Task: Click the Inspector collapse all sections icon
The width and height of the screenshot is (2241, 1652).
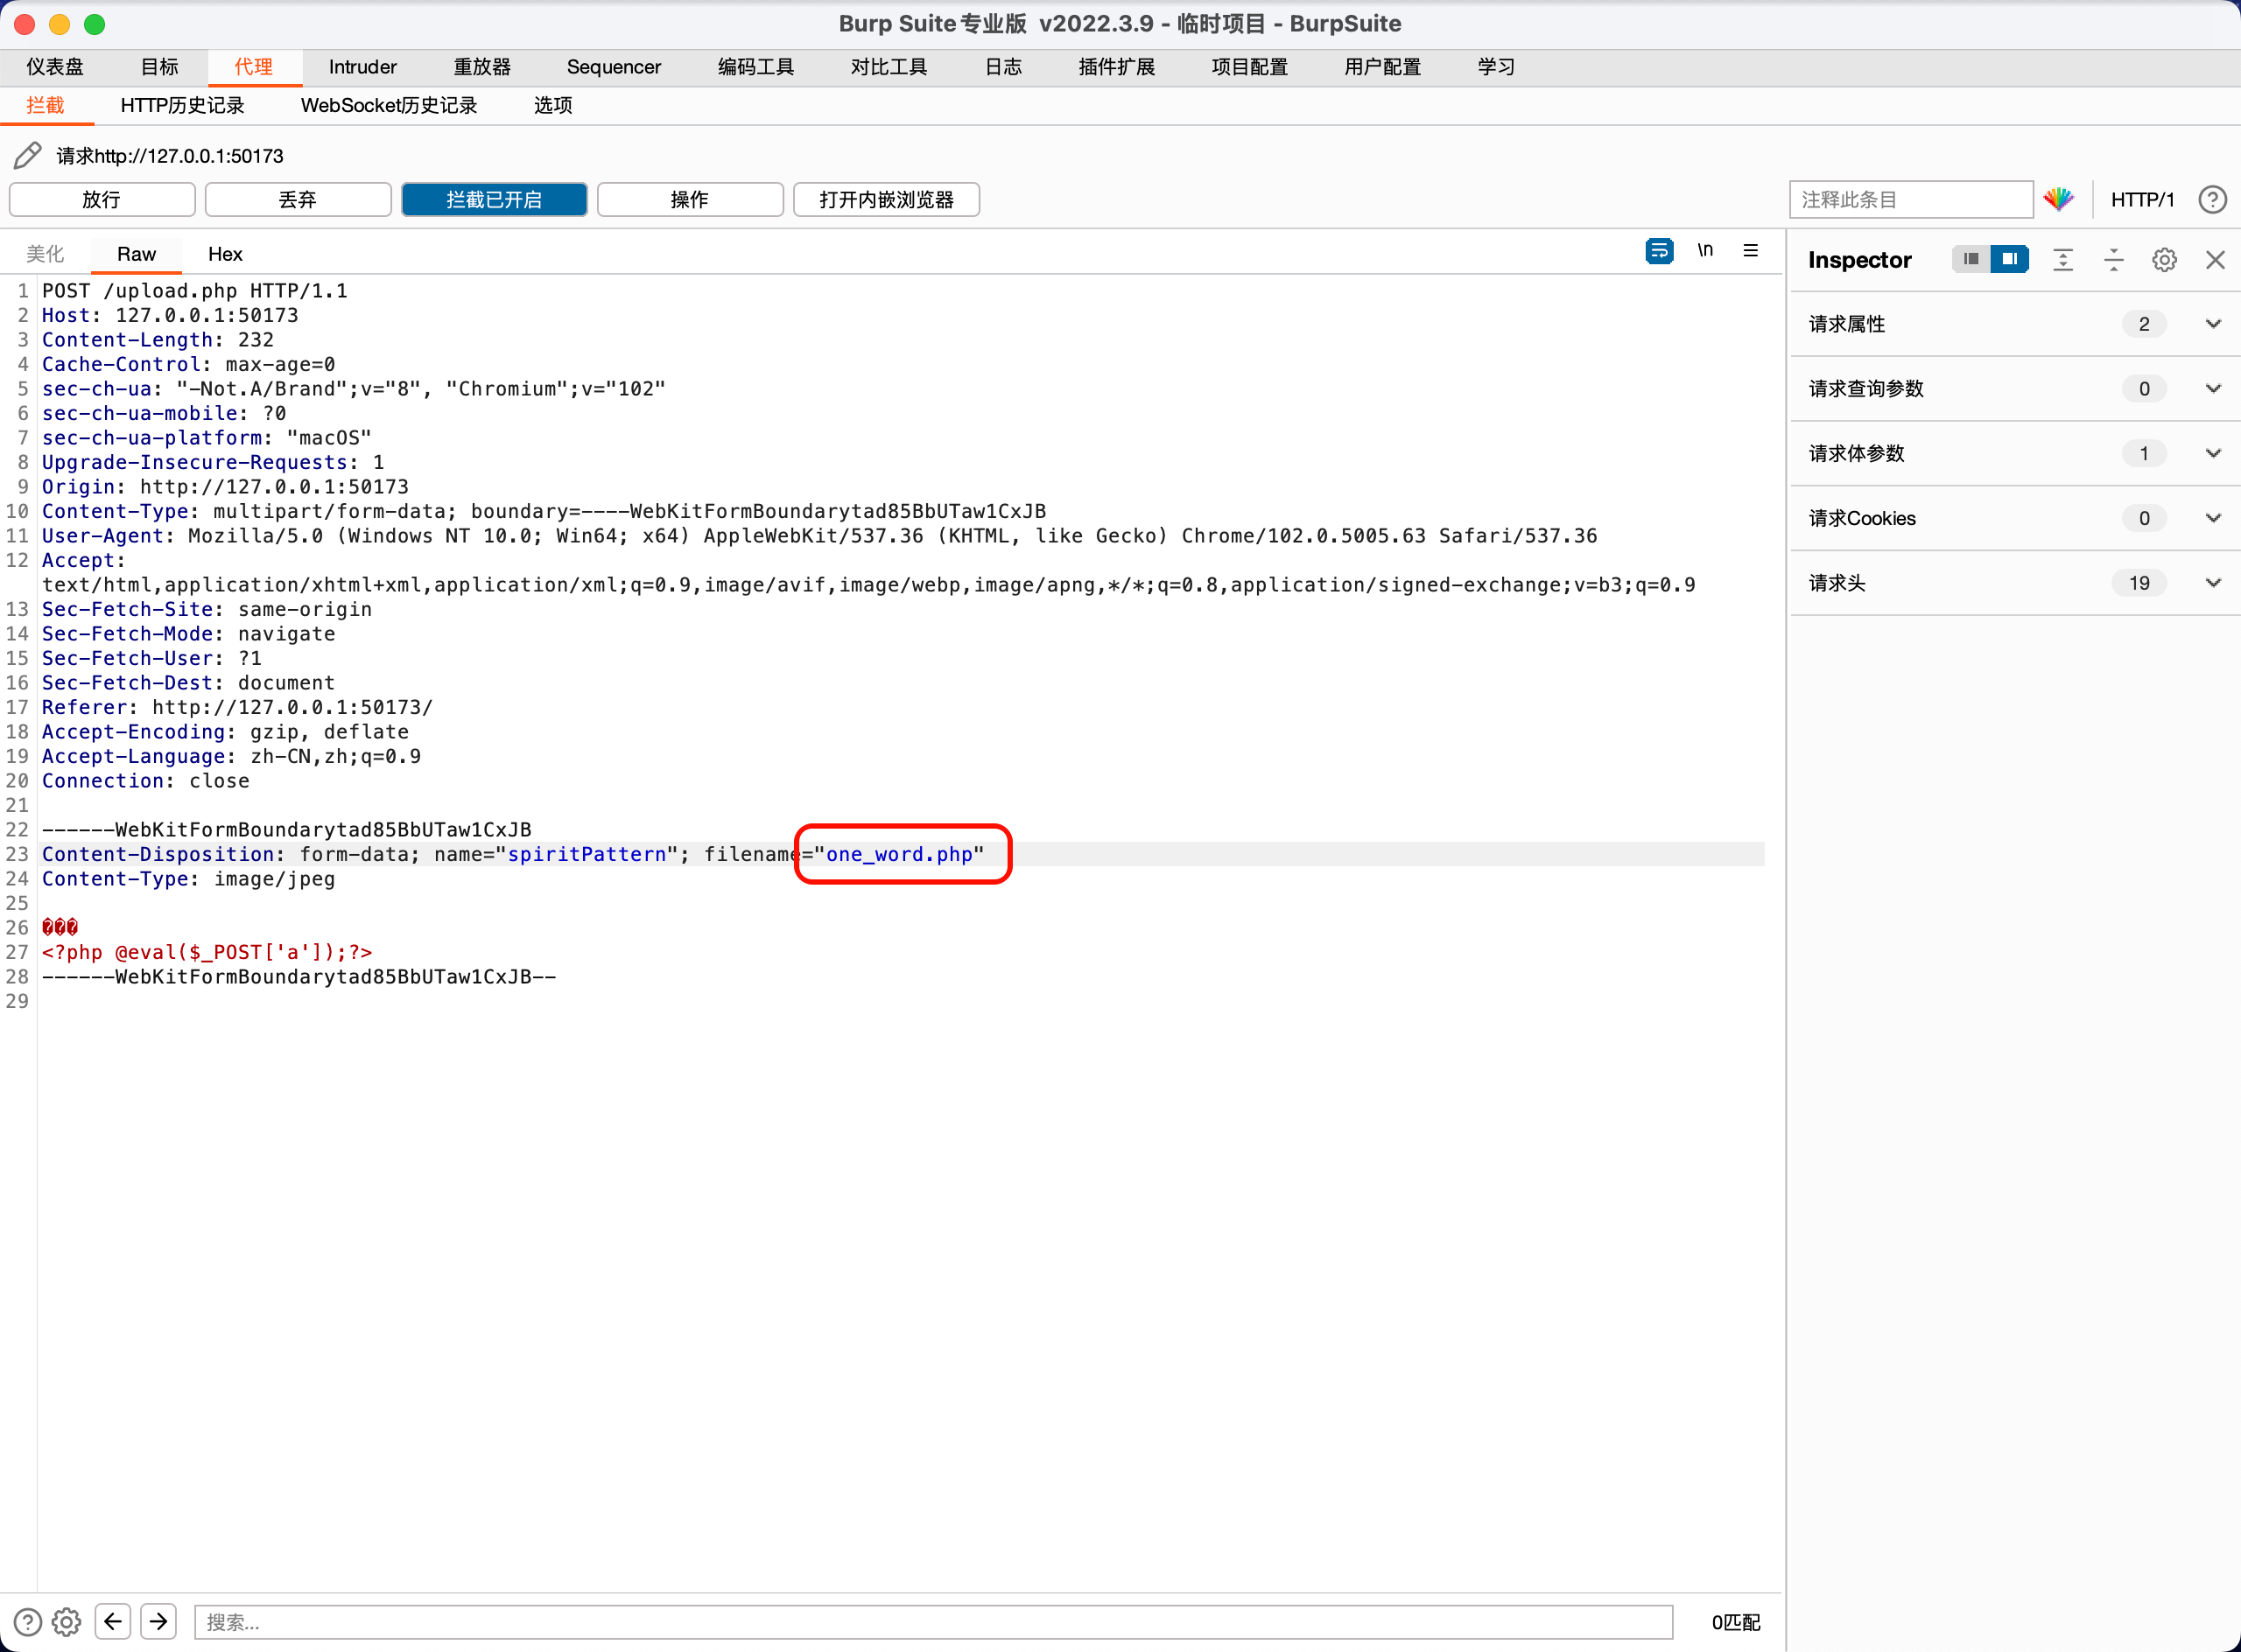Action: (x=2113, y=259)
